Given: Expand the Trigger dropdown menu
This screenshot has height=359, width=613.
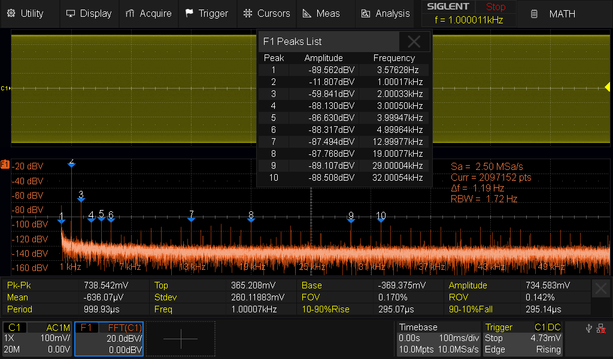Looking at the screenshot, I should click(207, 13).
